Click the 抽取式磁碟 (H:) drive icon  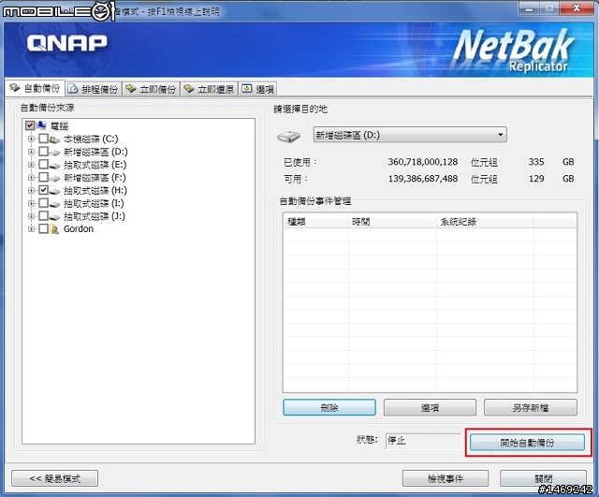point(54,191)
